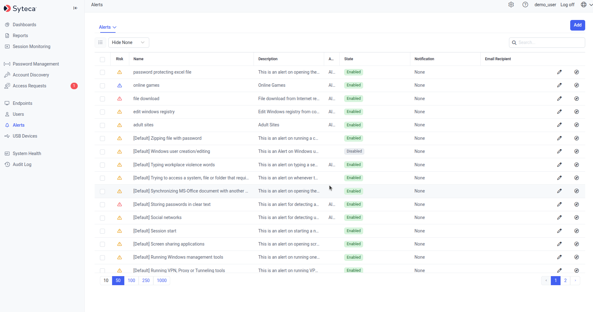Click the Syteca logo

point(20,8)
